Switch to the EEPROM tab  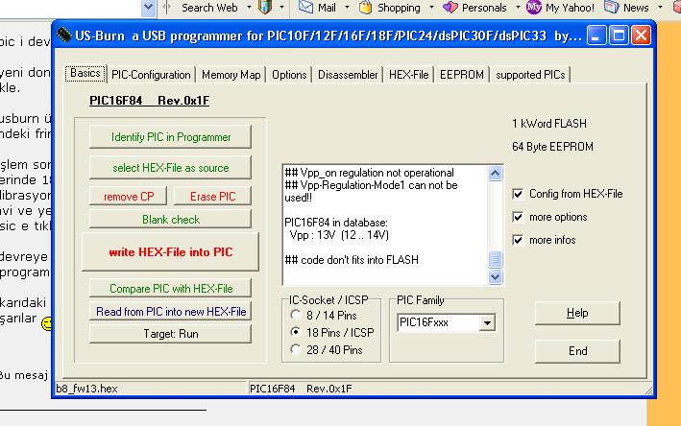[462, 75]
